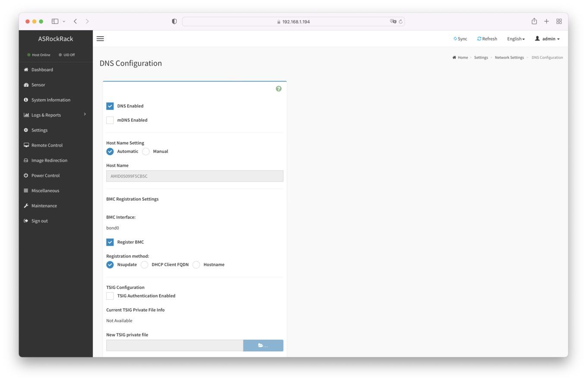Open the admin user dropdown

pos(547,39)
